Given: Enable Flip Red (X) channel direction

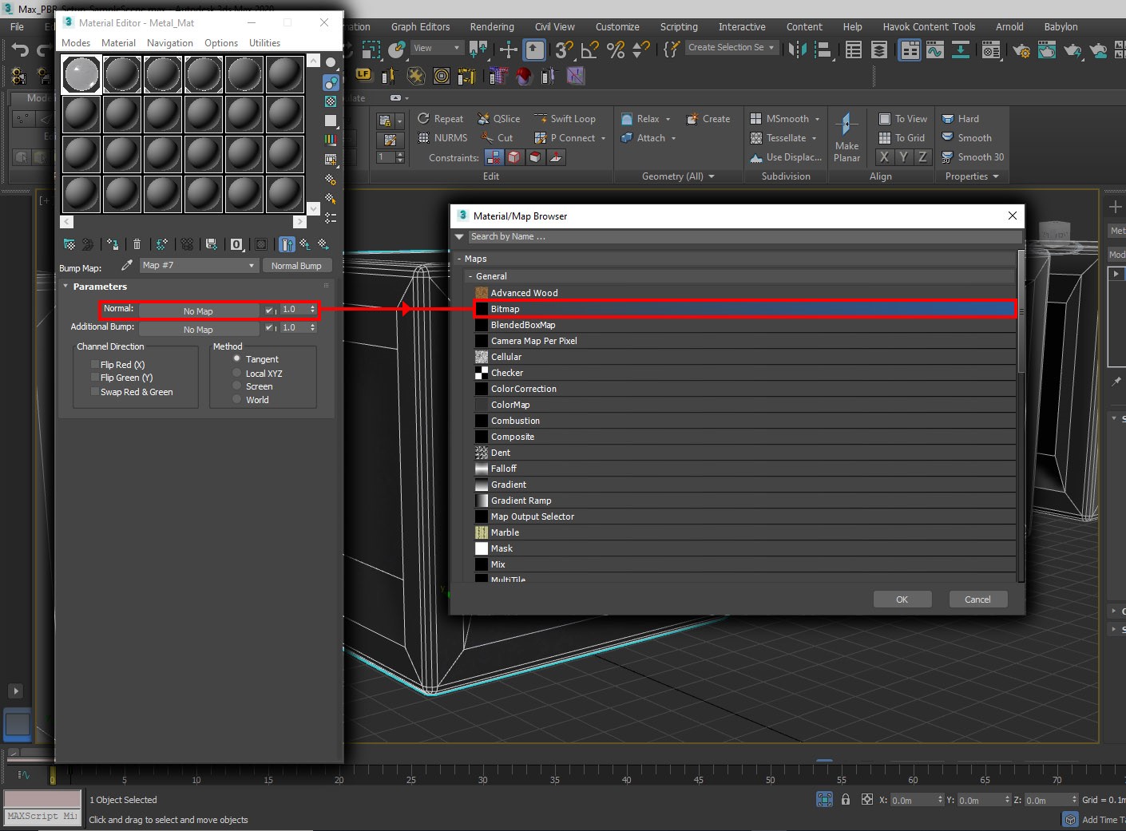Looking at the screenshot, I should coord(94,364).
